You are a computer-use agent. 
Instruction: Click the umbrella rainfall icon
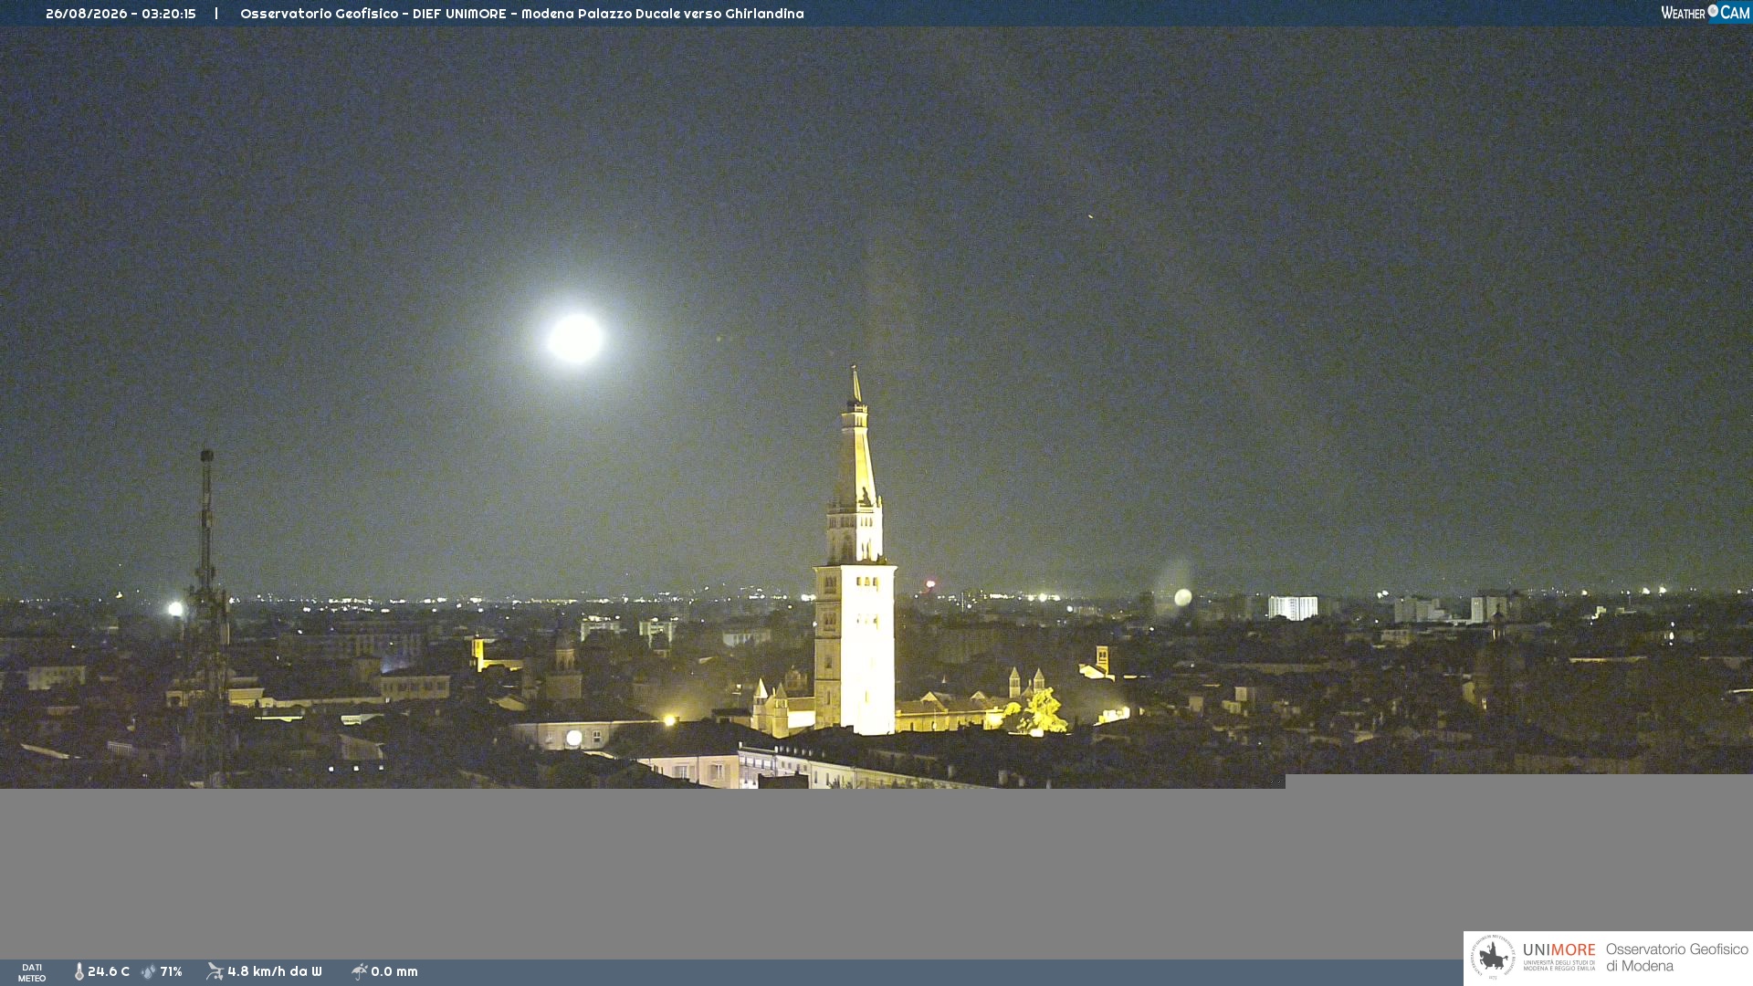click(x=360, y=971)
